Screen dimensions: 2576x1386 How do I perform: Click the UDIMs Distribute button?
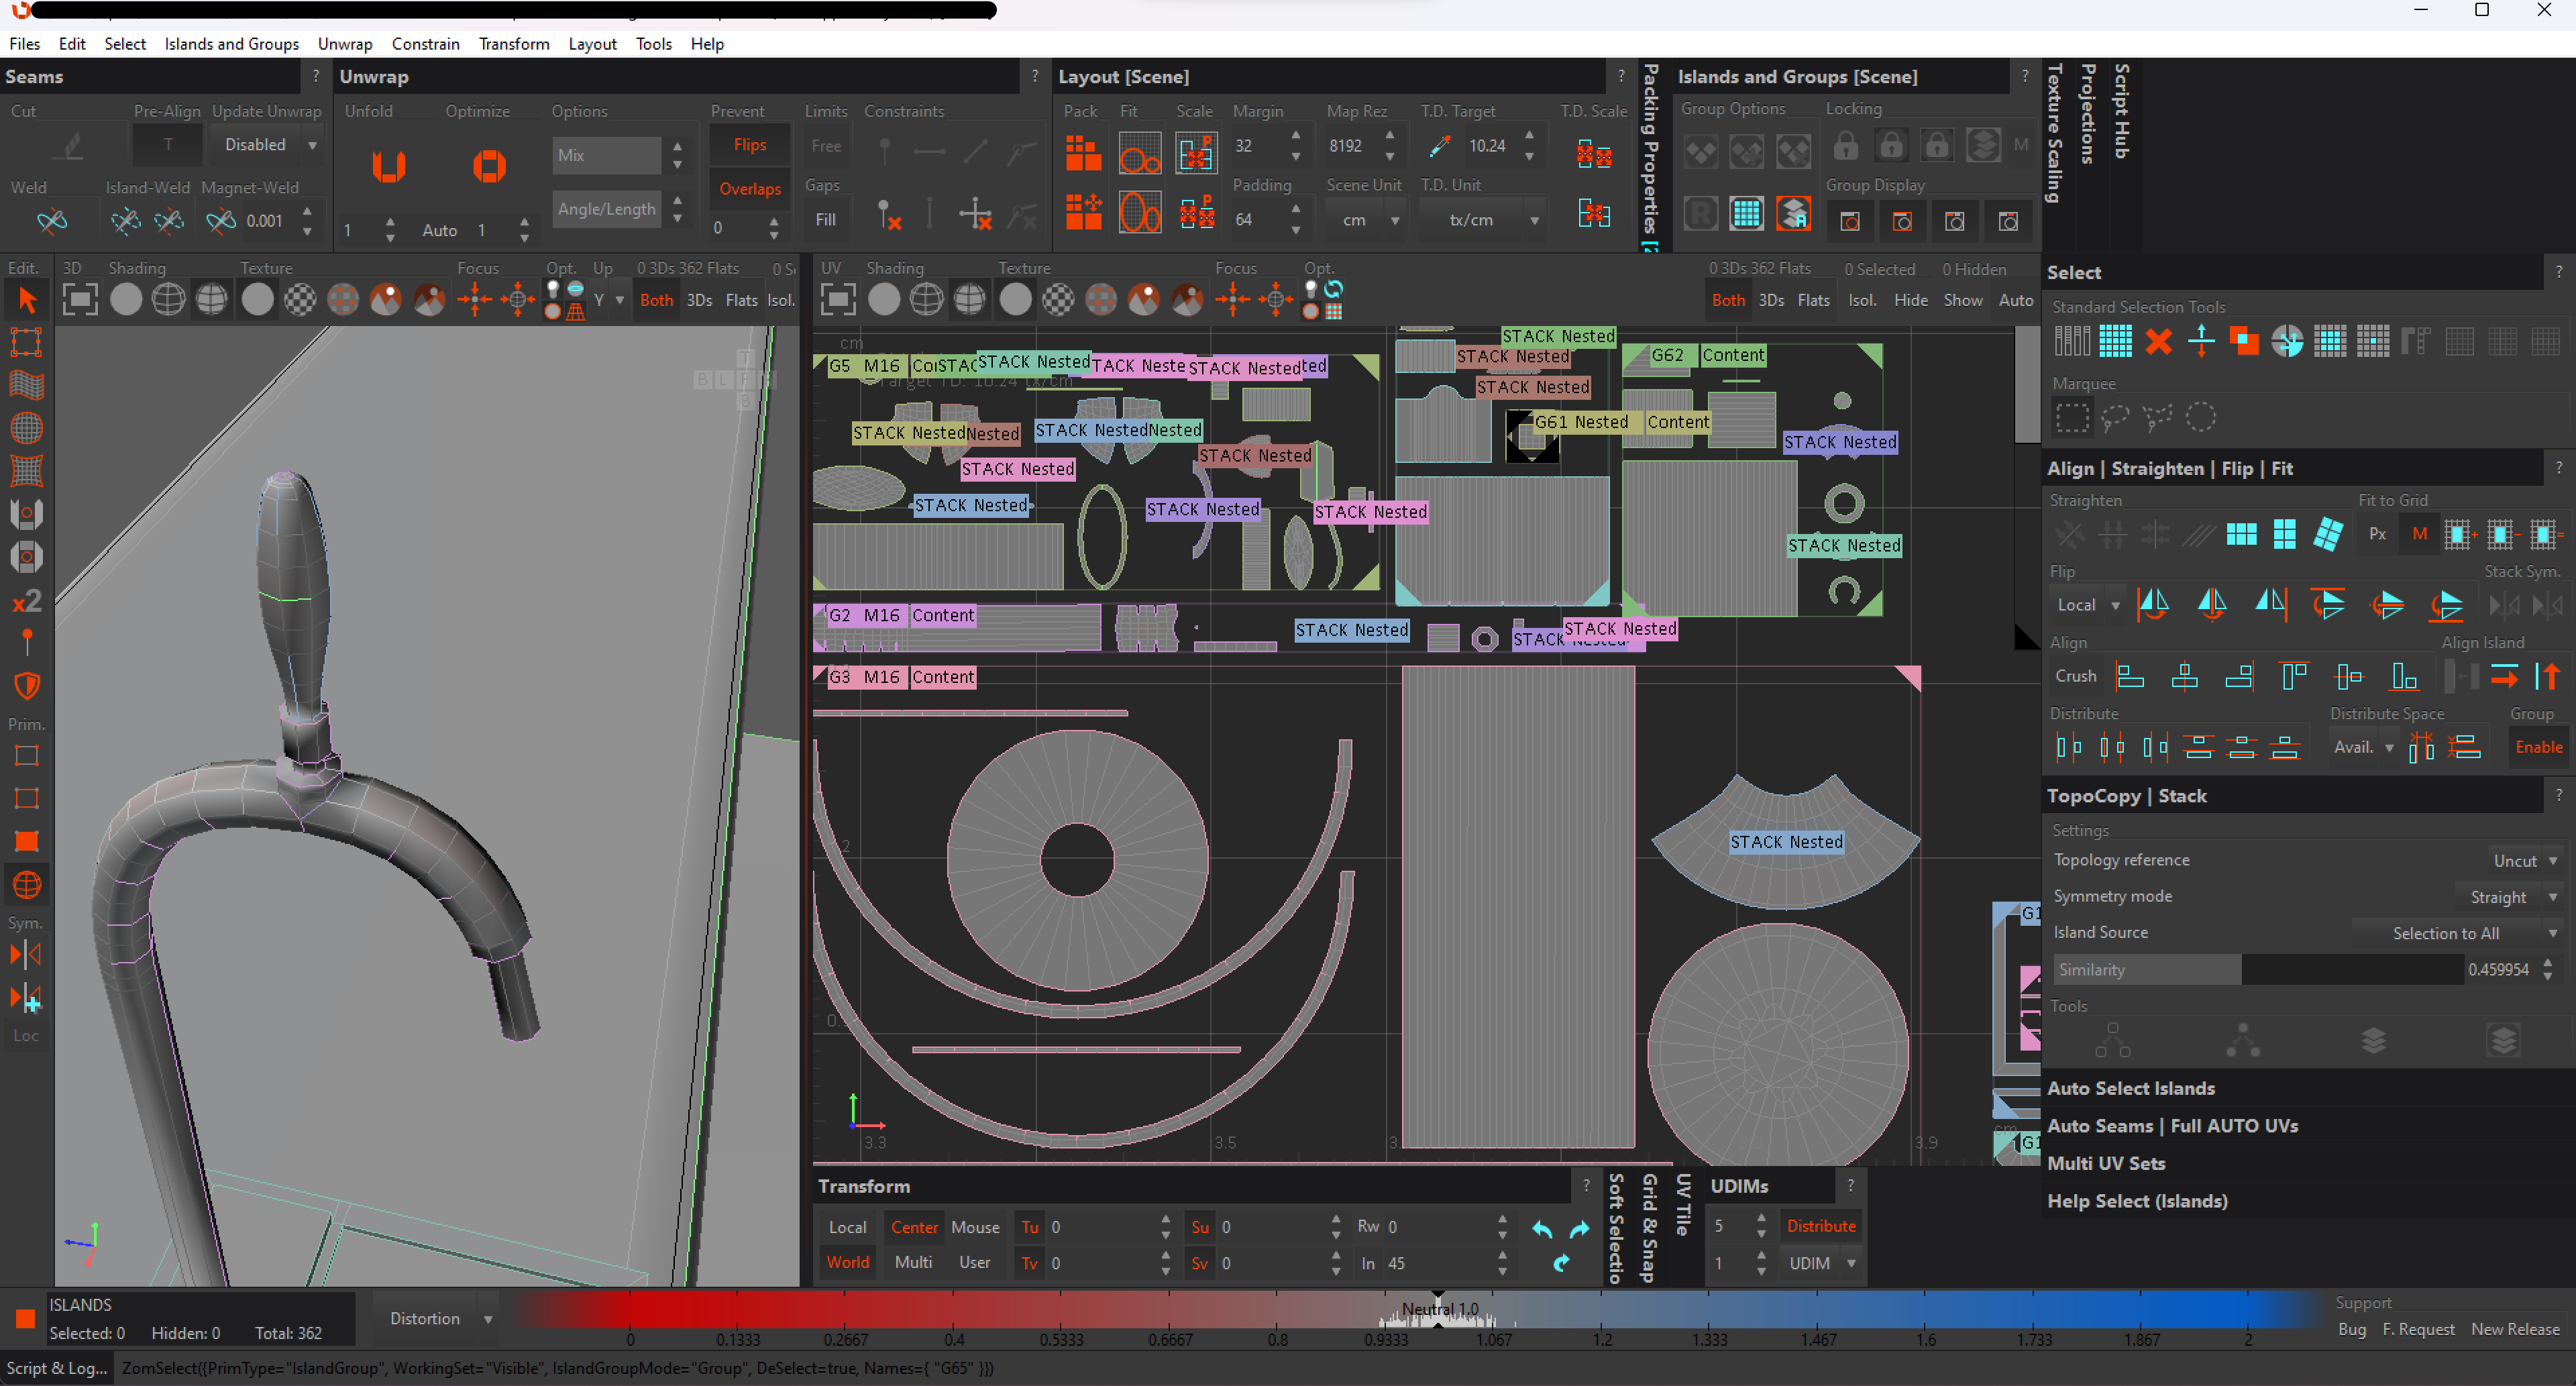[x=1820, y=1226]
